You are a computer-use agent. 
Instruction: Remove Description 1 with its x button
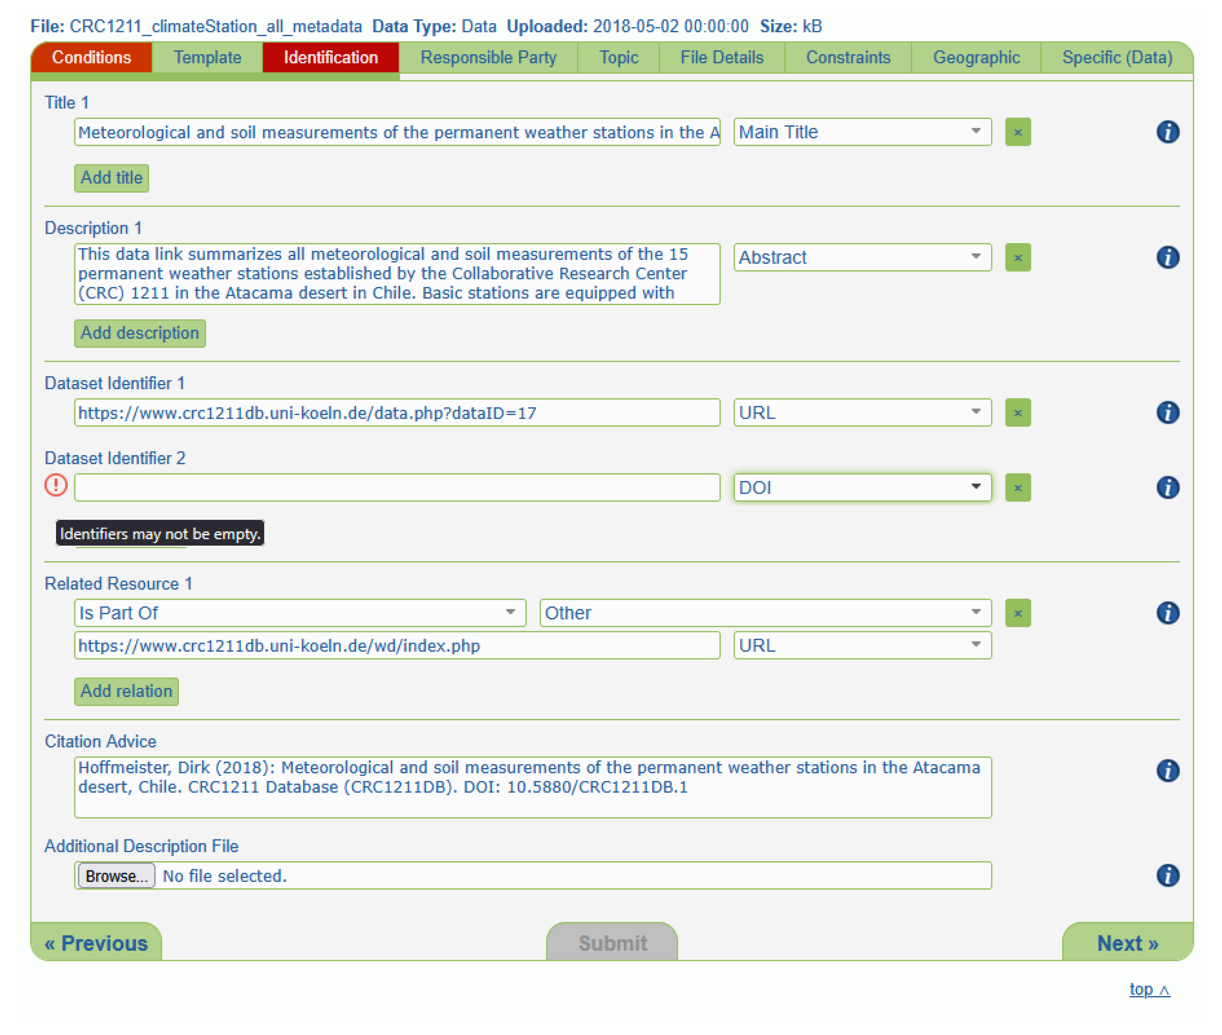tap(1017, 258)
